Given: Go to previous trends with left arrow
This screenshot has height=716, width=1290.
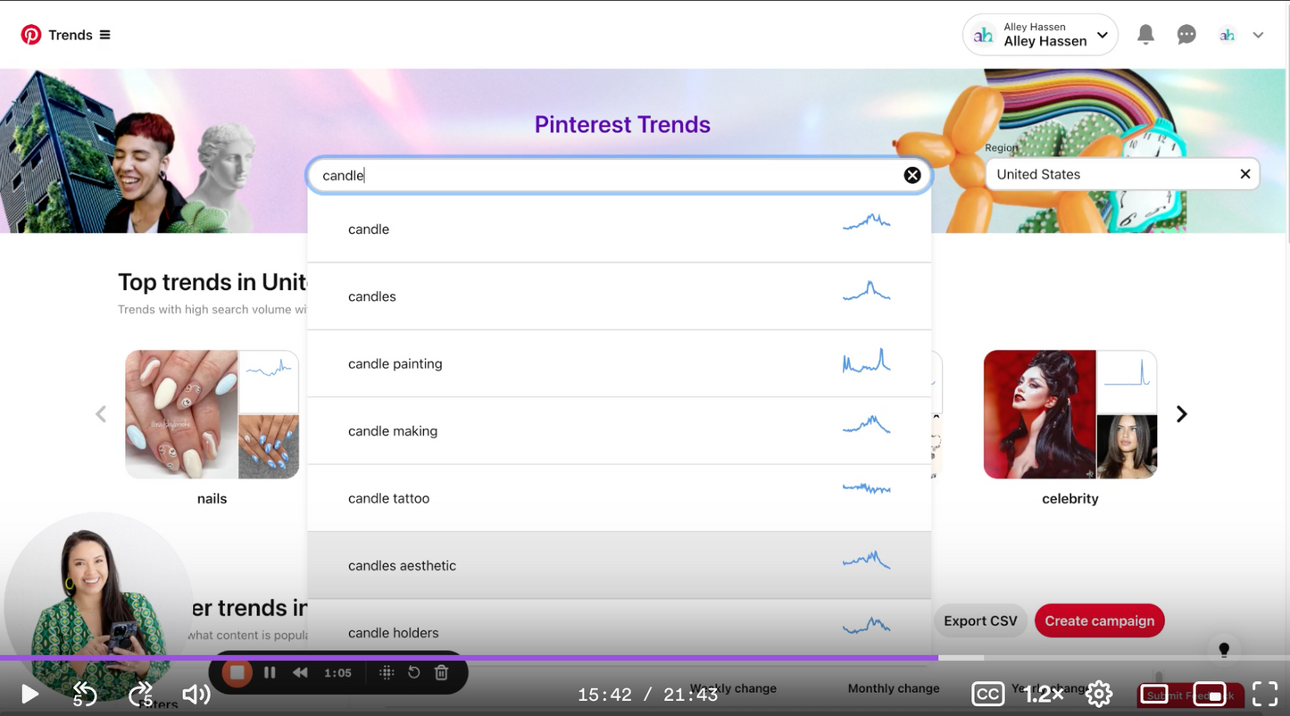Looking at the screenshot, I should [x=101, y=414].
